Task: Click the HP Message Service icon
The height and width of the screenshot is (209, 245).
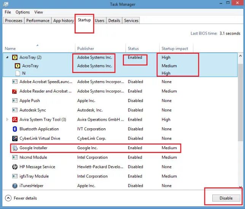Action: click(15, 167)
